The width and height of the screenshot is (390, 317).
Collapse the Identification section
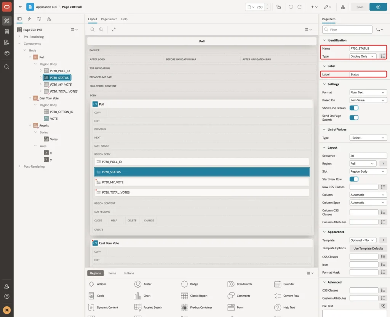coord(324,40)
